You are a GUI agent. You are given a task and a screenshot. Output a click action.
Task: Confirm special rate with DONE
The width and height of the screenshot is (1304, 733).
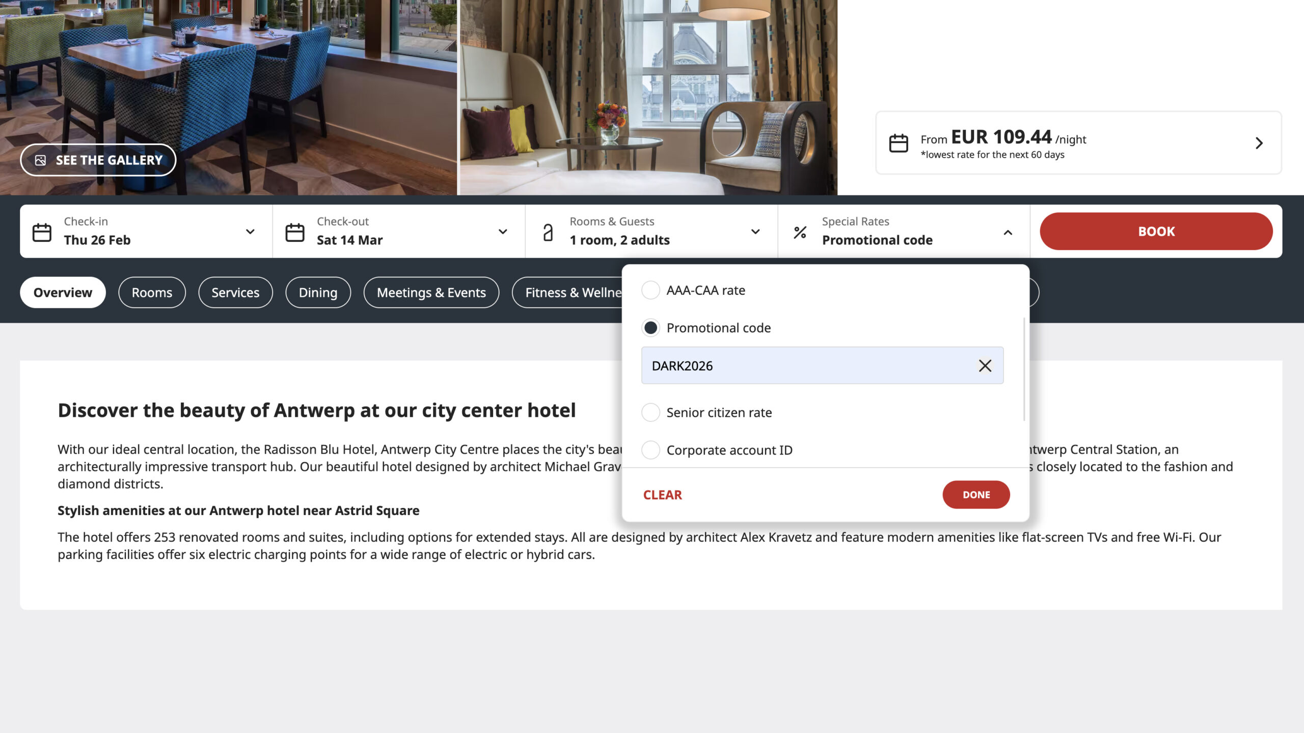click(x=976, y=494)
